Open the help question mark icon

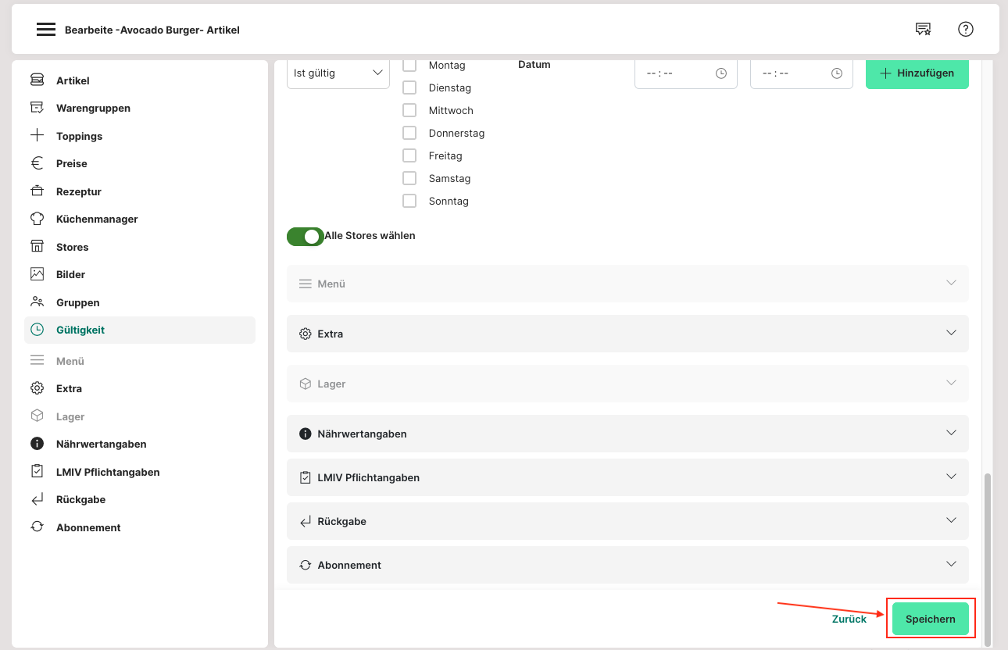(965, 30)
